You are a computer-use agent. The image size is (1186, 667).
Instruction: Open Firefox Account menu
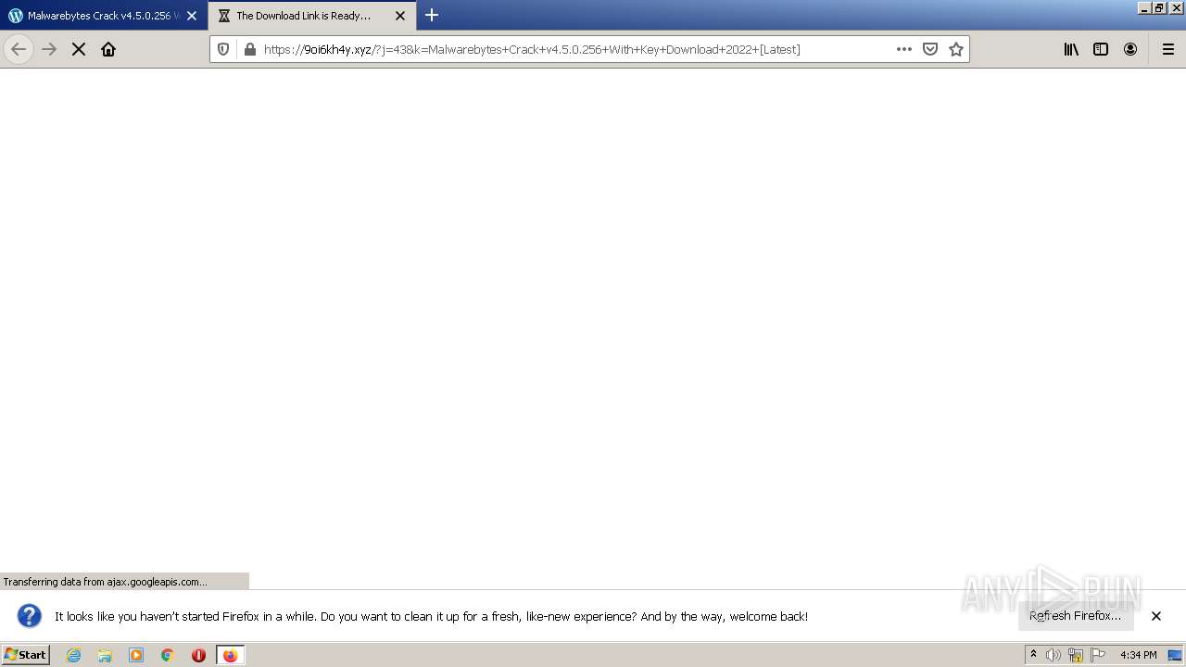click(x=1130, y=49)
